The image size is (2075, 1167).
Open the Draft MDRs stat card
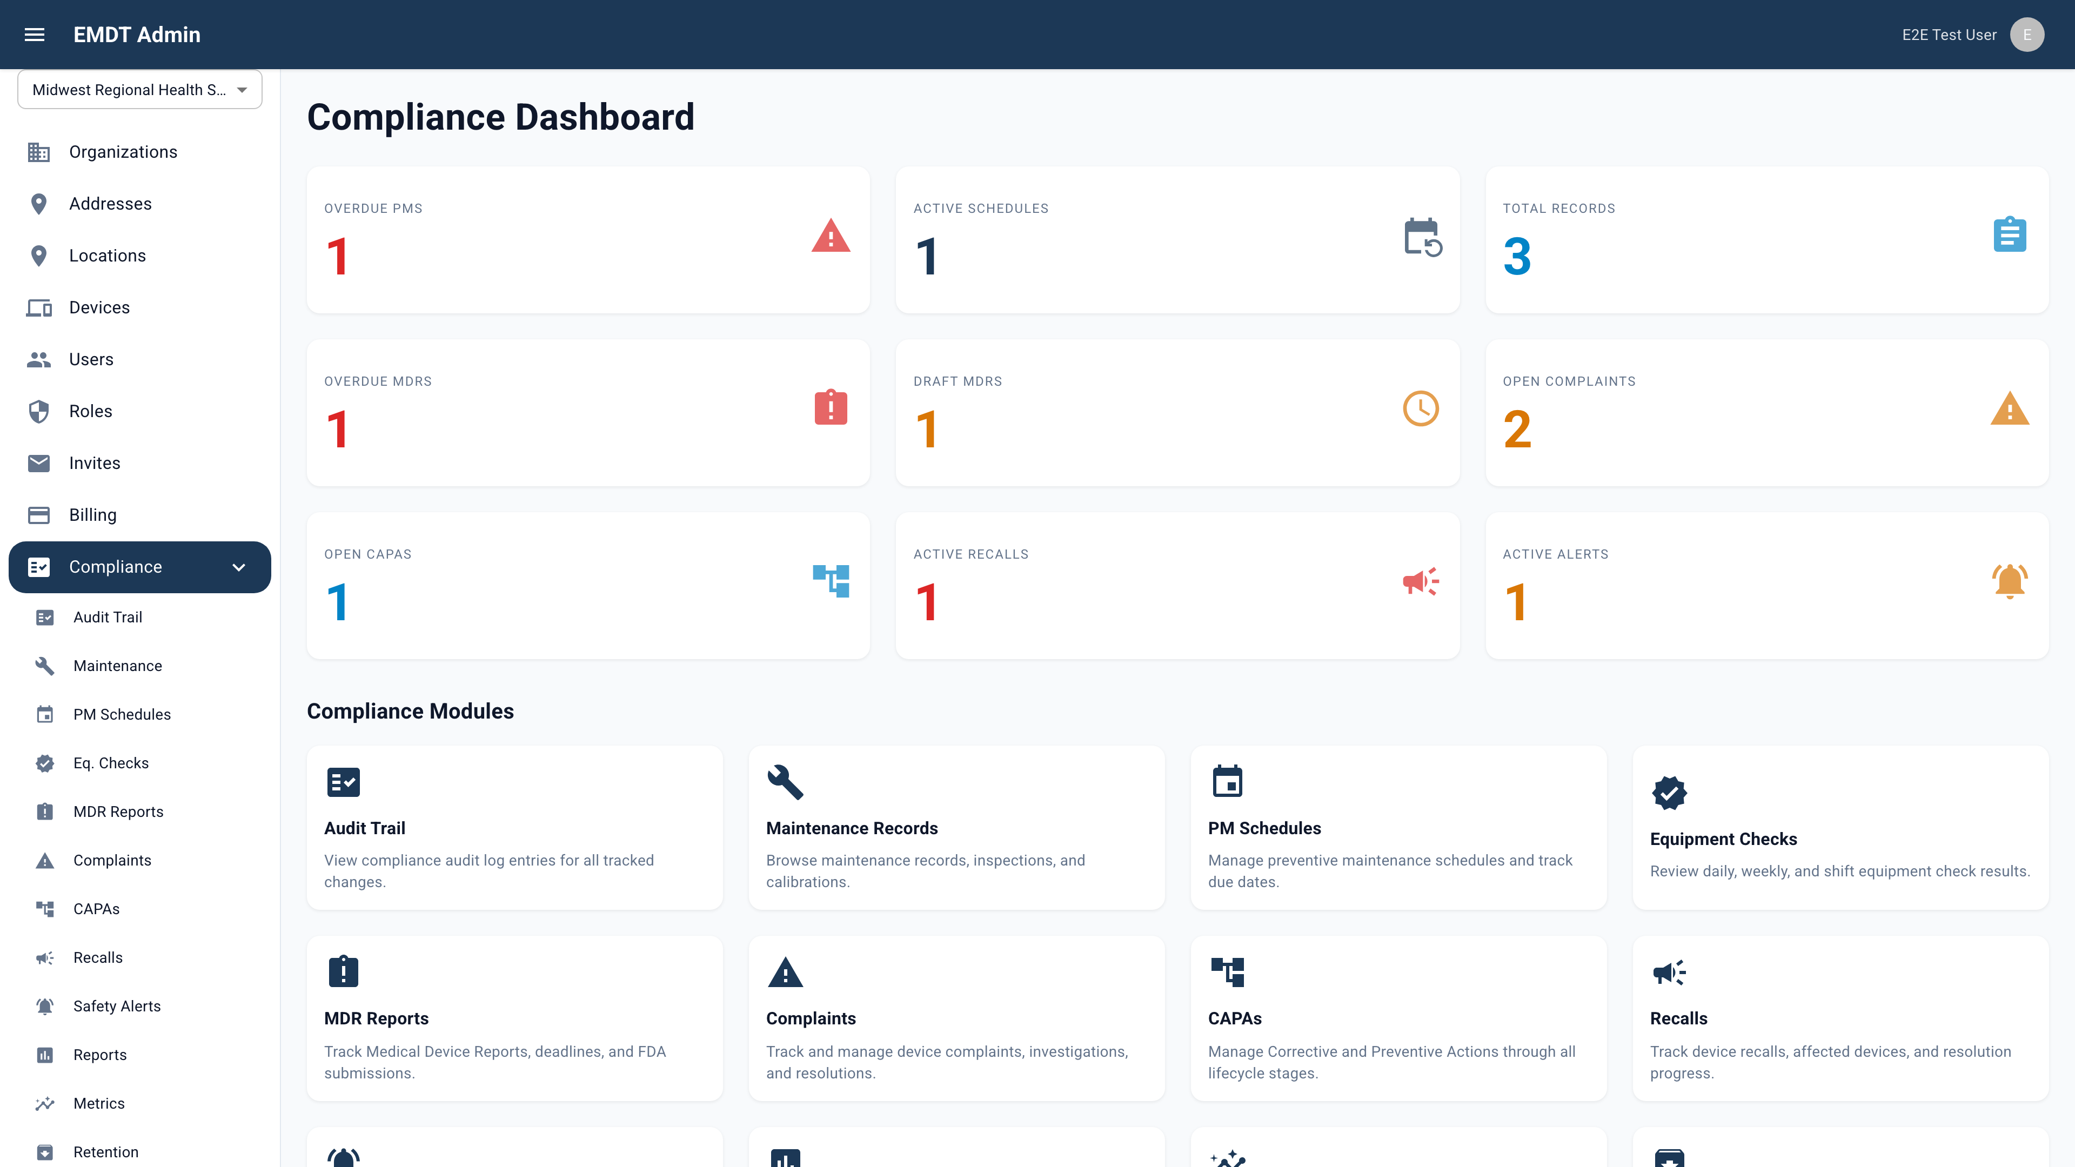(1177, 412)
